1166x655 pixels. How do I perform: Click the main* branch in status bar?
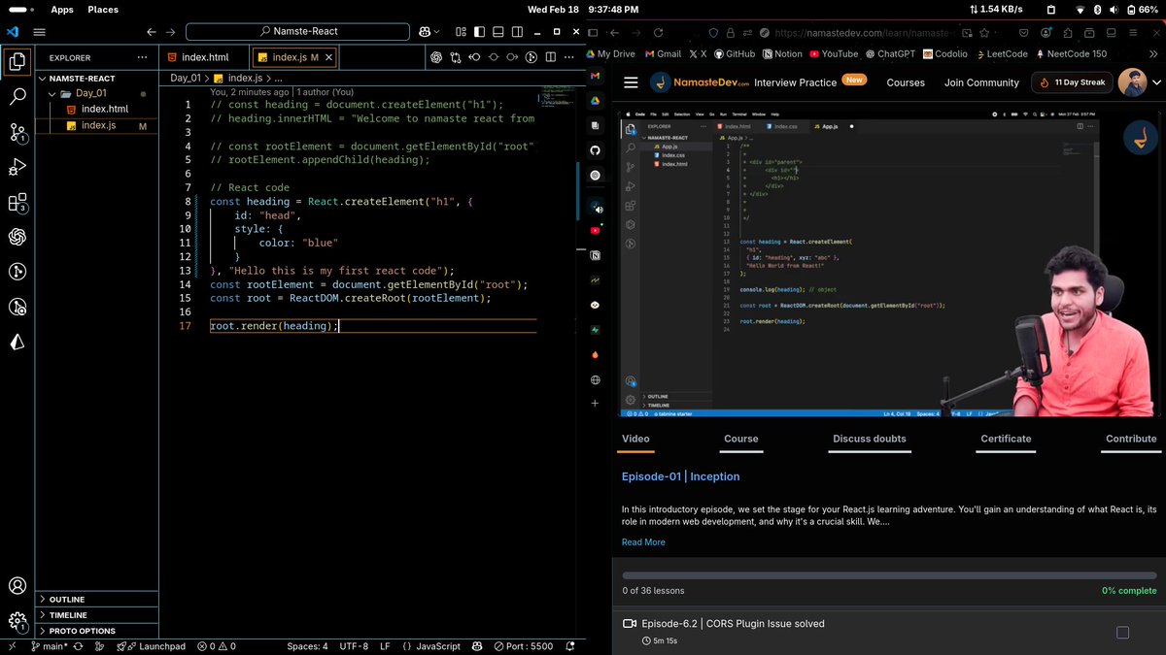[x=49, y=646]
